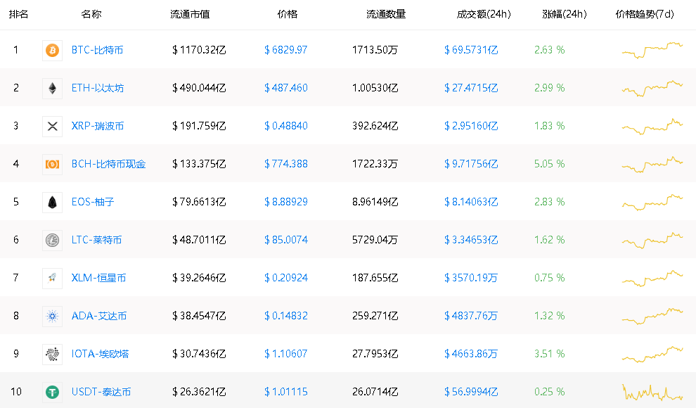Click ETH 24h volume $27.4715亿
Screen dimensions: 696x408
click(x=471, y=88)
